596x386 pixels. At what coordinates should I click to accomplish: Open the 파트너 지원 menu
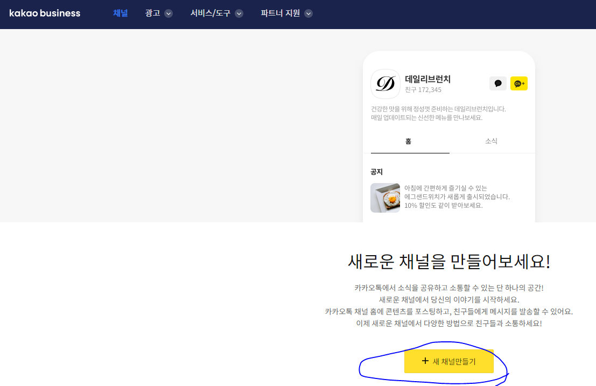[280, 13]
